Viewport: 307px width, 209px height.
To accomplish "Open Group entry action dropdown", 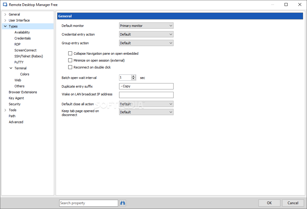I will click(146, 43).
